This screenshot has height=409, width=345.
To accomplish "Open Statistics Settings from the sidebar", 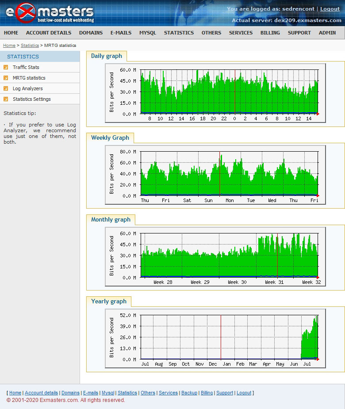I will click(x=31, y=99).
